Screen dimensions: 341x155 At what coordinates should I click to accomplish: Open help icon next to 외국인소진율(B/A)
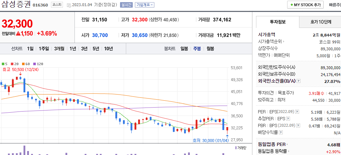pyautogui.click(x=299, y=81)
